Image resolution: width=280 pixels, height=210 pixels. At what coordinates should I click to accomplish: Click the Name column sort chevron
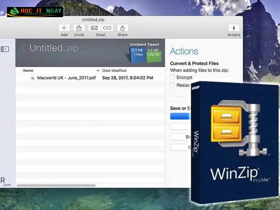pos(98,71)
